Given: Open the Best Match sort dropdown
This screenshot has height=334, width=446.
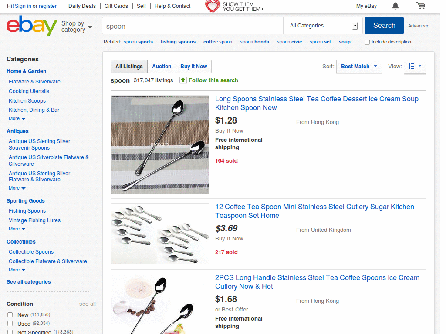Looking at the screenshot, I should coord(358,67).
